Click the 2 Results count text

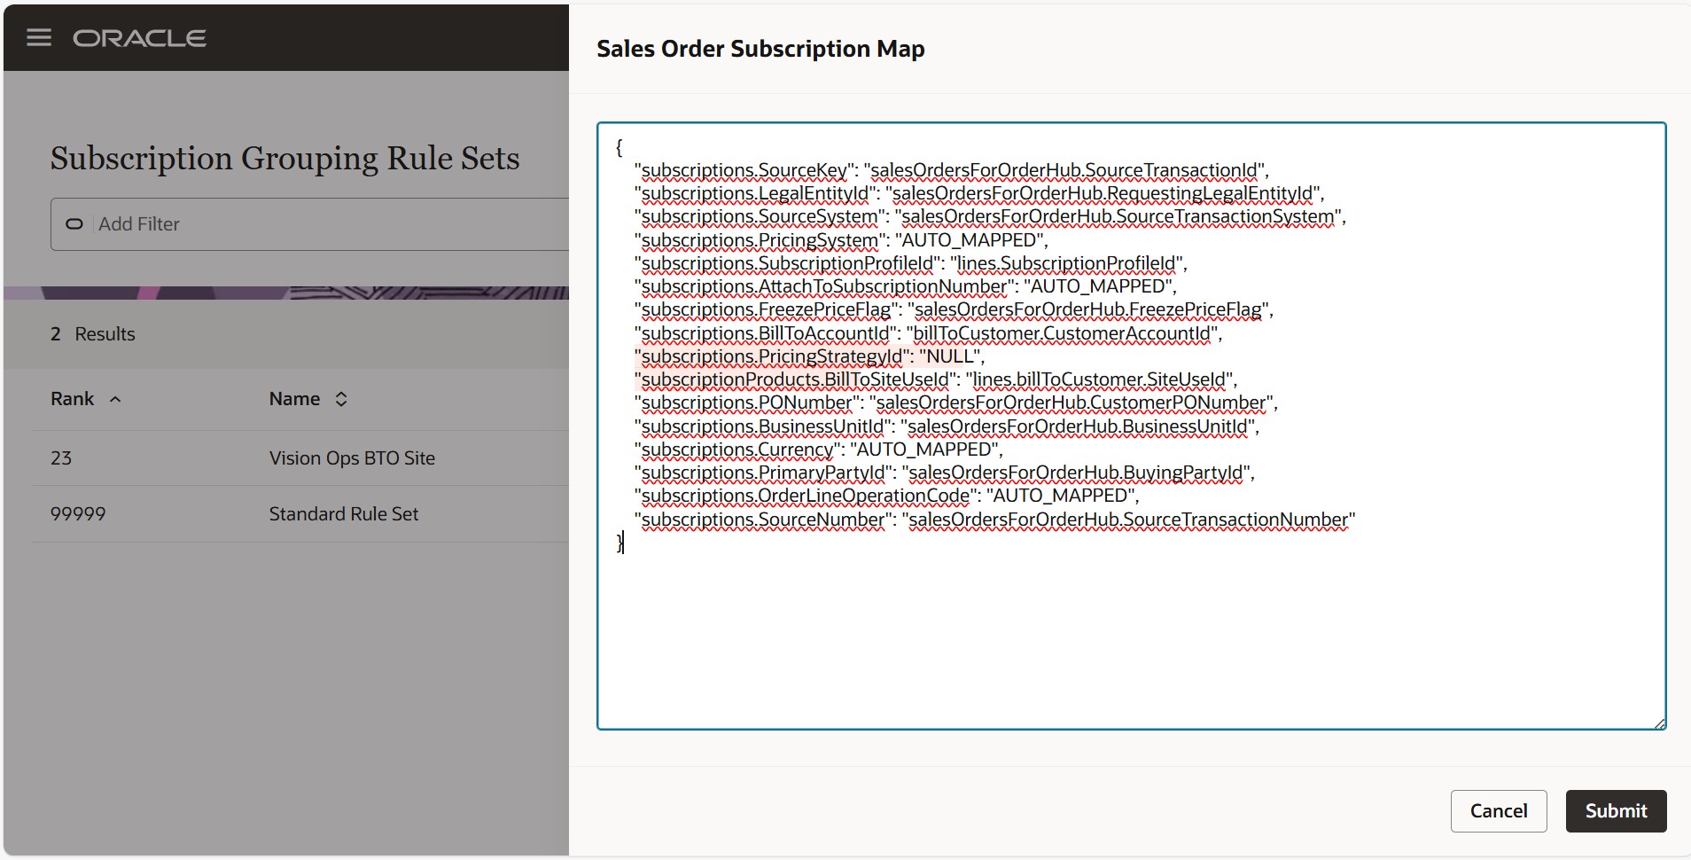(x=93, y=334)
